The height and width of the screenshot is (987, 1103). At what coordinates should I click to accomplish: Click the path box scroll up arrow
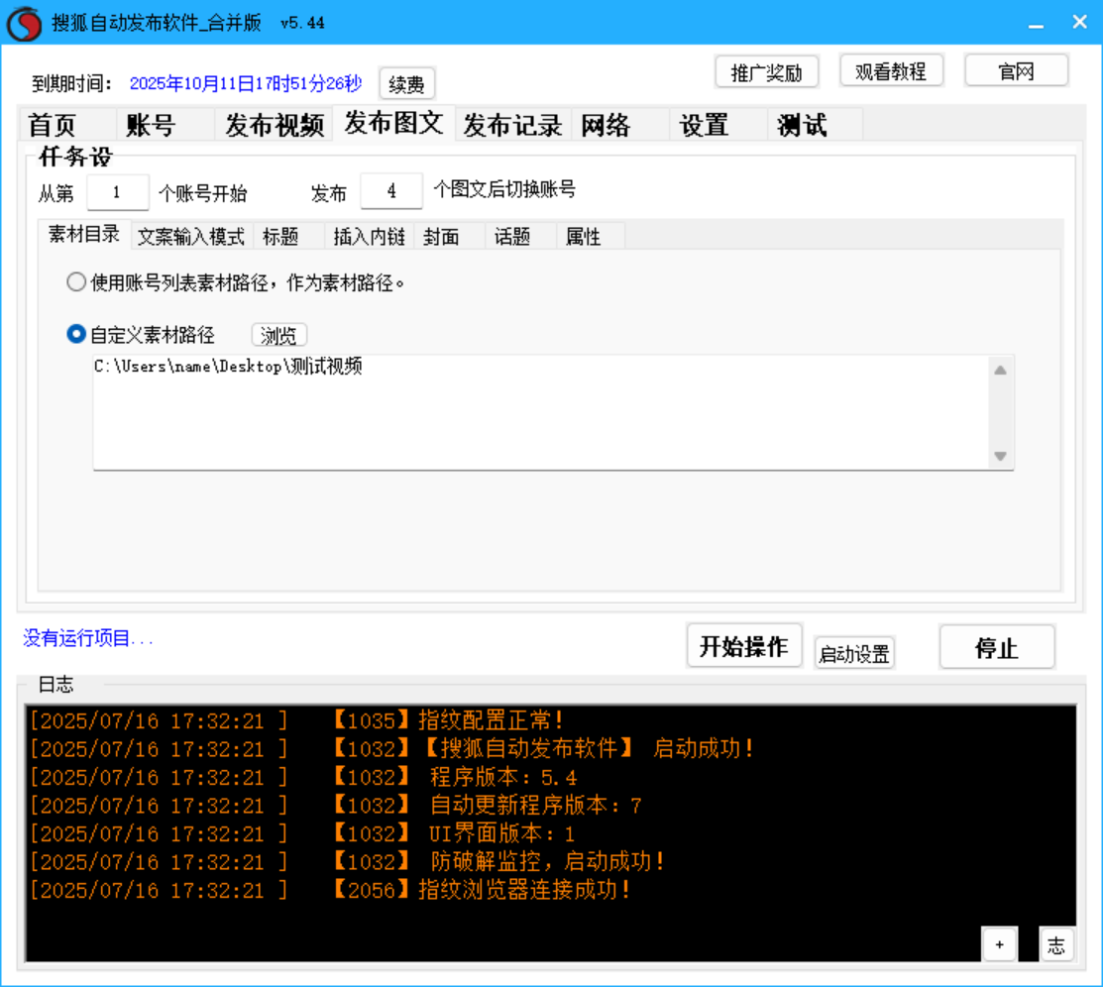[1000, 370]
